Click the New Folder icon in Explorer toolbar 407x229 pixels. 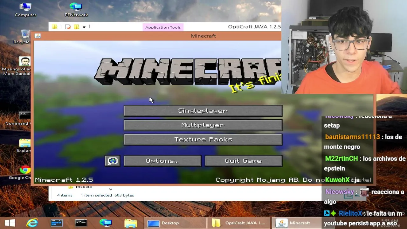(x=76, y=27)
